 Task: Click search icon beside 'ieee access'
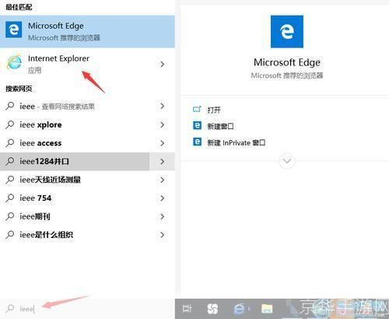point(10,143)
